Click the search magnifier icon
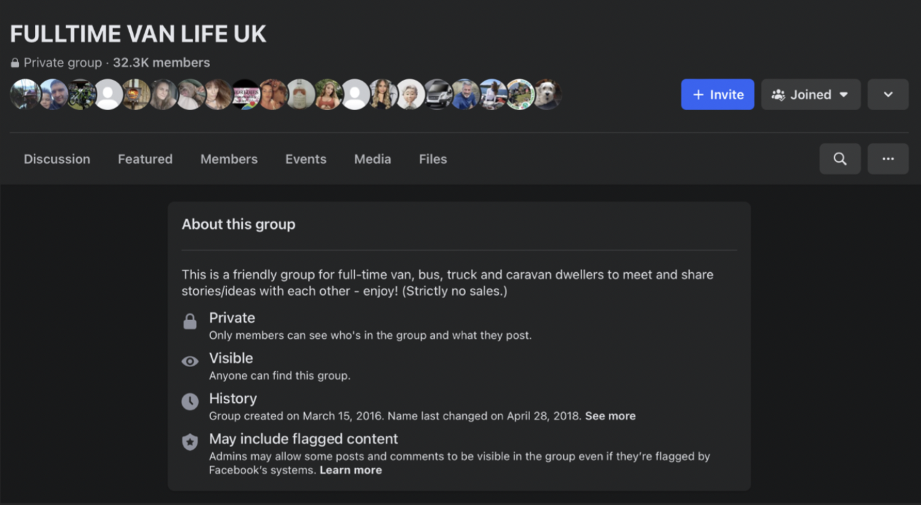The image size is (921, 505). click(x=840, y=159)
